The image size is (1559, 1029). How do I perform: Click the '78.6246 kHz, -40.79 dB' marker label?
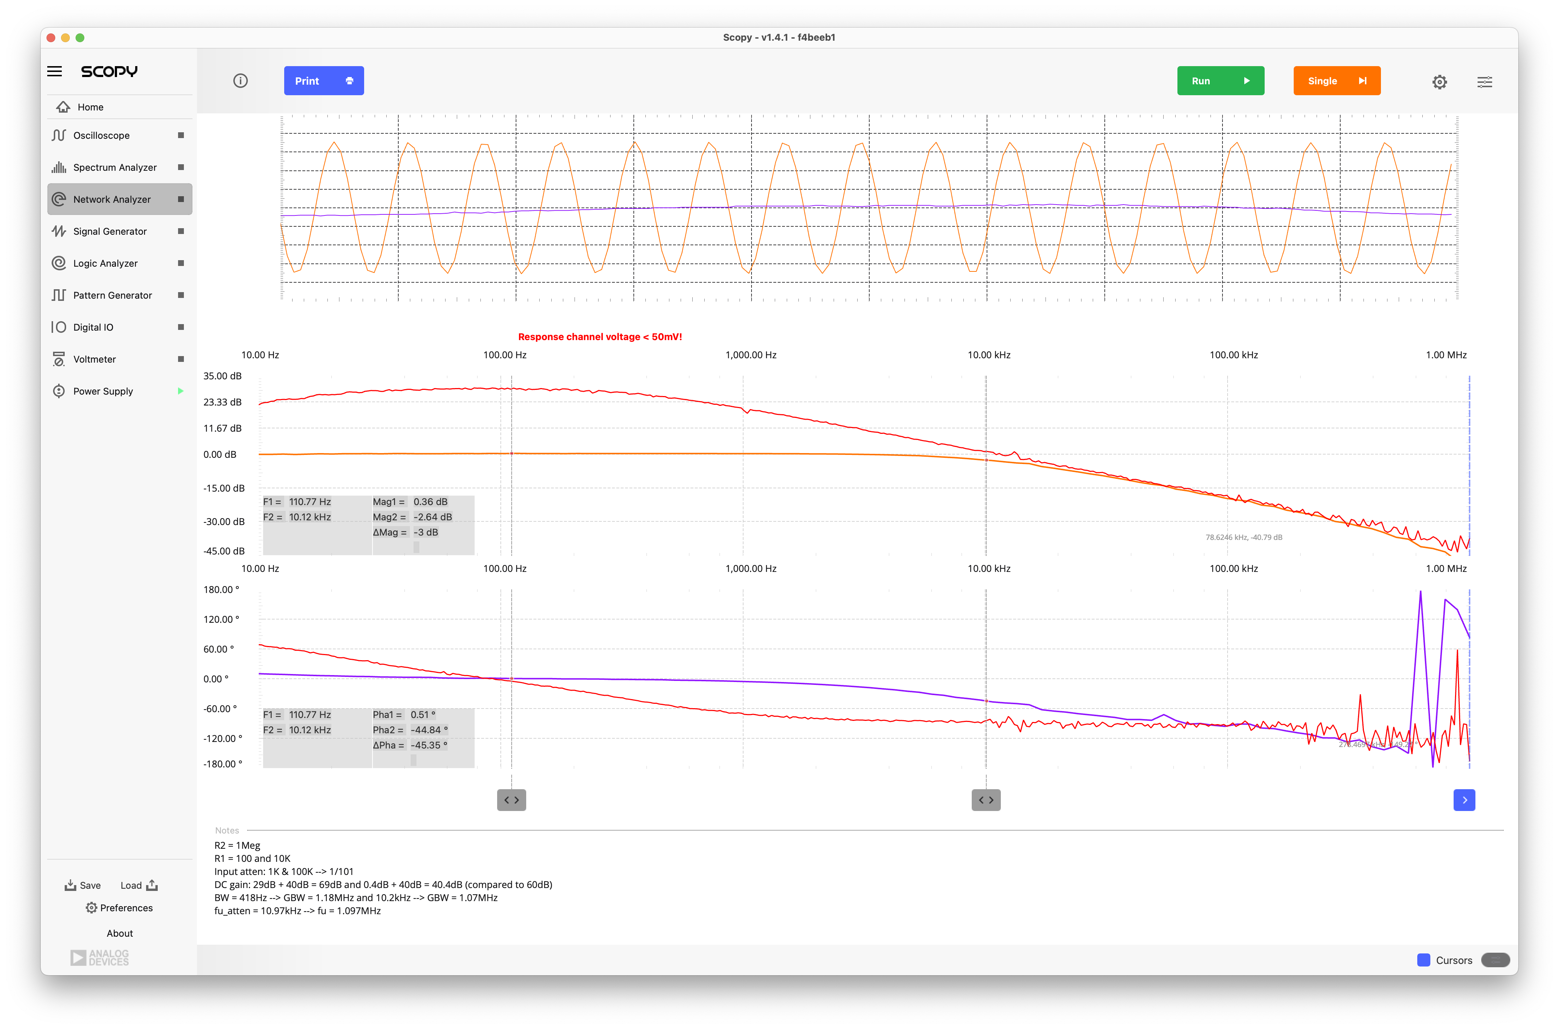1244,537
